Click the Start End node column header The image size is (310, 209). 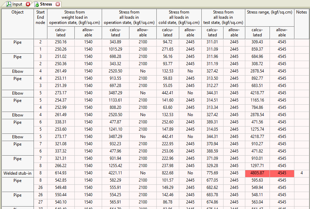(x=40, y=24)
